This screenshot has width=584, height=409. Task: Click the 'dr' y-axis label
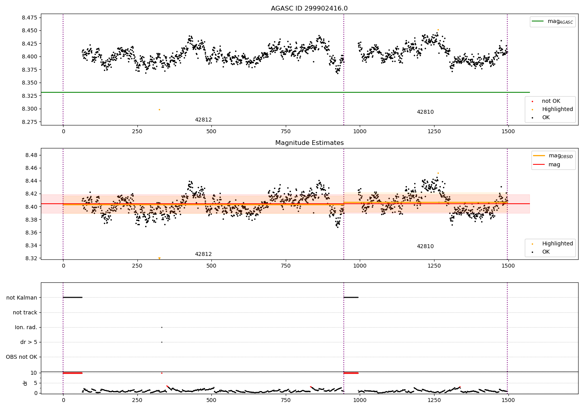[x=25, y=383]
